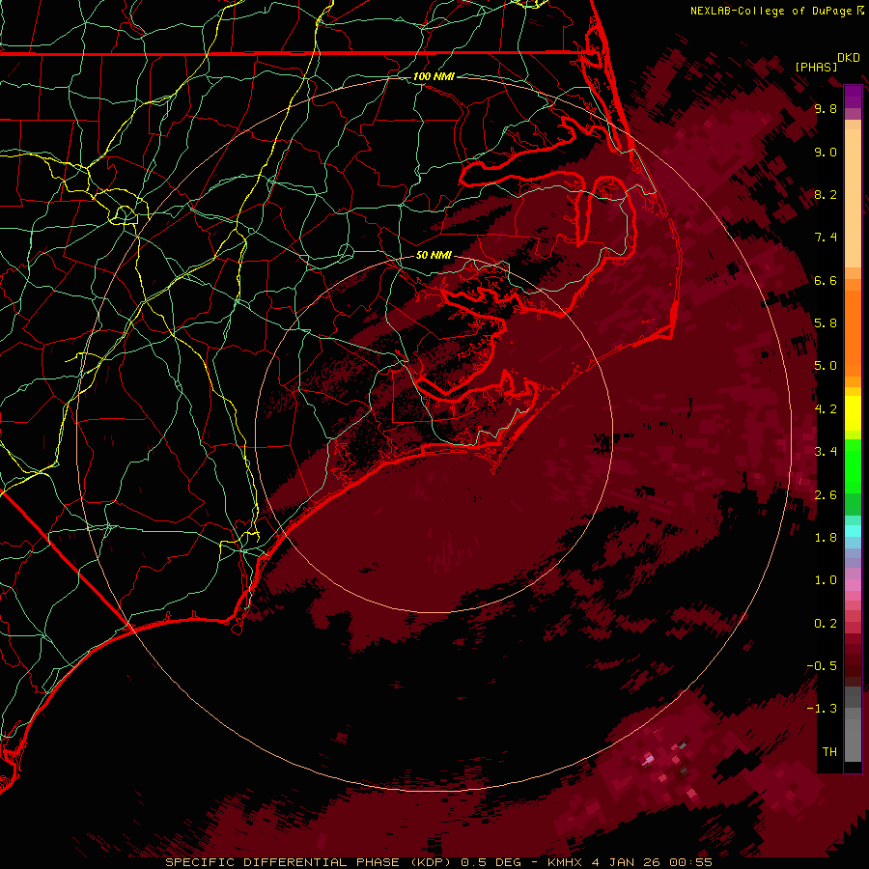Select the 5.0 value on color scale
The image size is (869, 869).
click(x=826, y=366)
